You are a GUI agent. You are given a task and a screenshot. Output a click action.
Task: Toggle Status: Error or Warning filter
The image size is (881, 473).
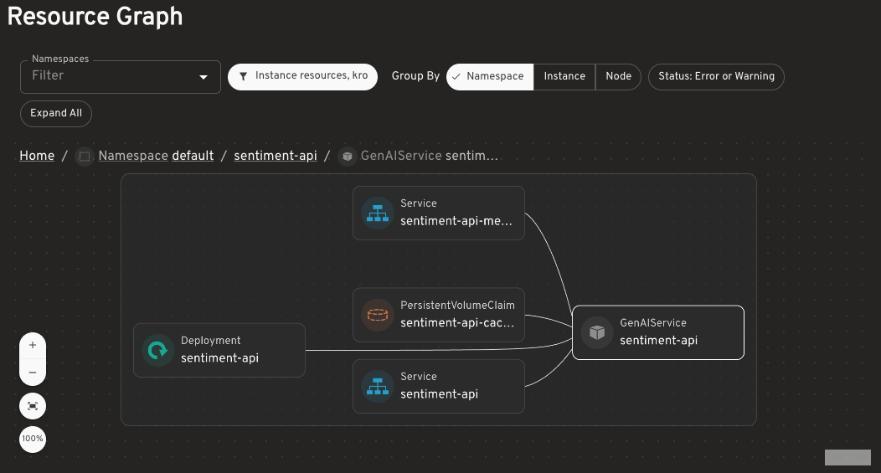(716, 76)
